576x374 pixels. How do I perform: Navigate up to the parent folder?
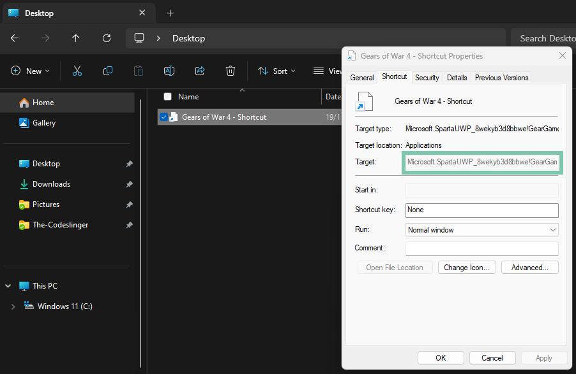click(x=75, y=38)
